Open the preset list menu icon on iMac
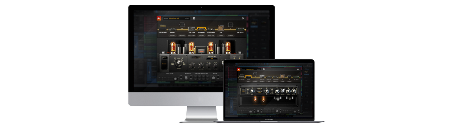Viewport: 453px width, 127px height. point(194,18)
